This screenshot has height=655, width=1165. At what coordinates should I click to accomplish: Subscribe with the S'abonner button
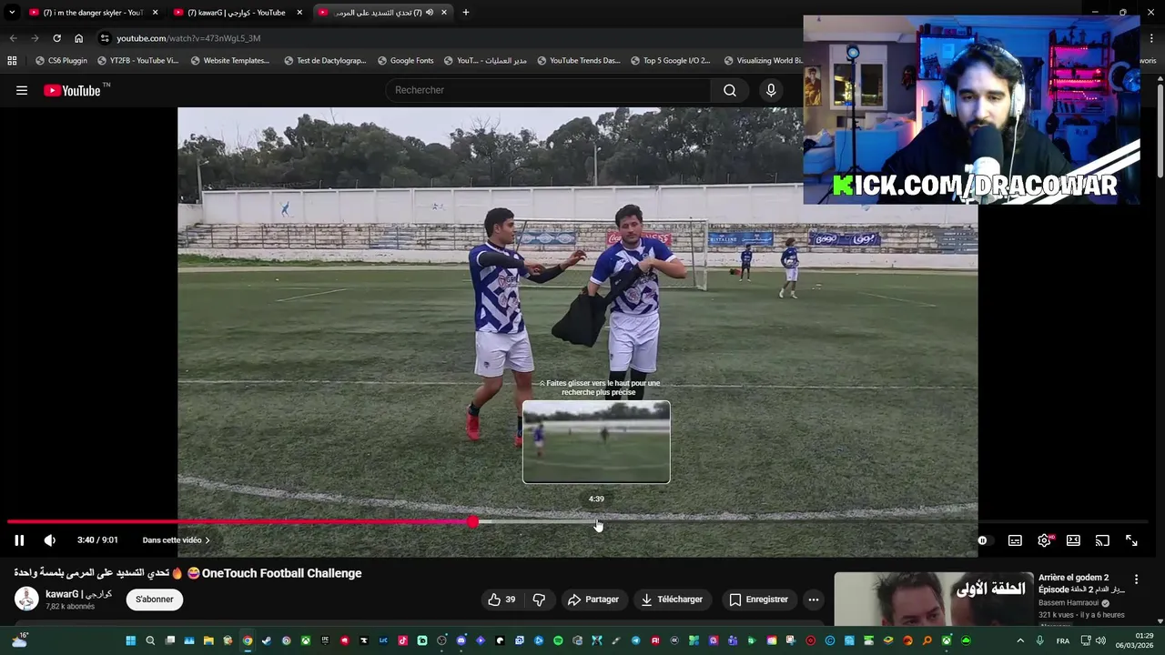click(155, 600)
